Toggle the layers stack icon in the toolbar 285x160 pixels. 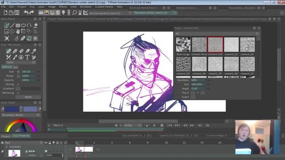[58, 12]
